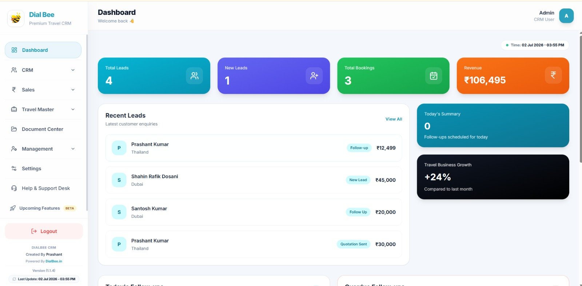Click the Help & Support headset icon
The image size is (582, 286).
(14, 188)
